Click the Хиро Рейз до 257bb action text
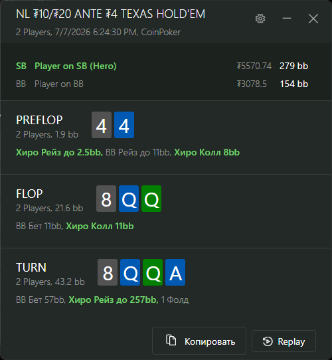 click(x=114, y=300)
